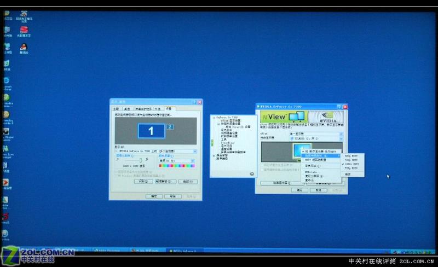Click the NVIDIA GeForce taskbar button

[x=185, y=251]
